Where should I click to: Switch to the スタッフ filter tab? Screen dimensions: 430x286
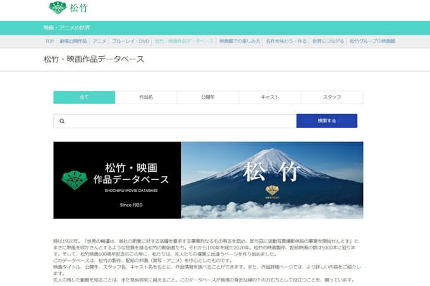pyautogui.click(x=331, y=97)
